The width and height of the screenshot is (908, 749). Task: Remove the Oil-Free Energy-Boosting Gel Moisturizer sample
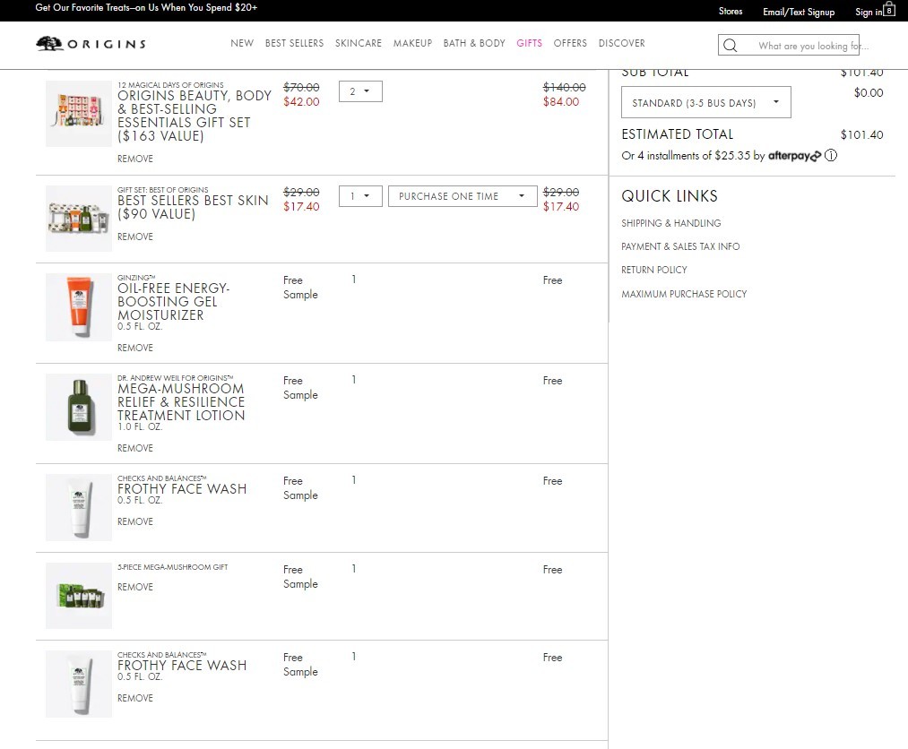click(135, 348)
